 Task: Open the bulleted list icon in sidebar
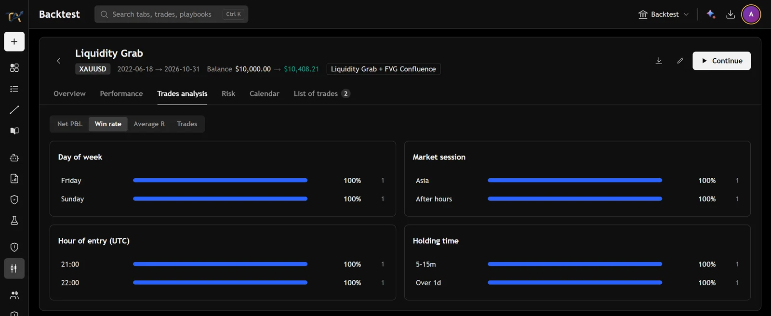pyautogui.click(x=14, y=89)
